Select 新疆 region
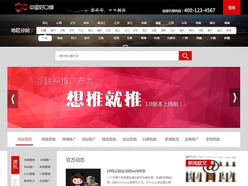 click(227, 38)
